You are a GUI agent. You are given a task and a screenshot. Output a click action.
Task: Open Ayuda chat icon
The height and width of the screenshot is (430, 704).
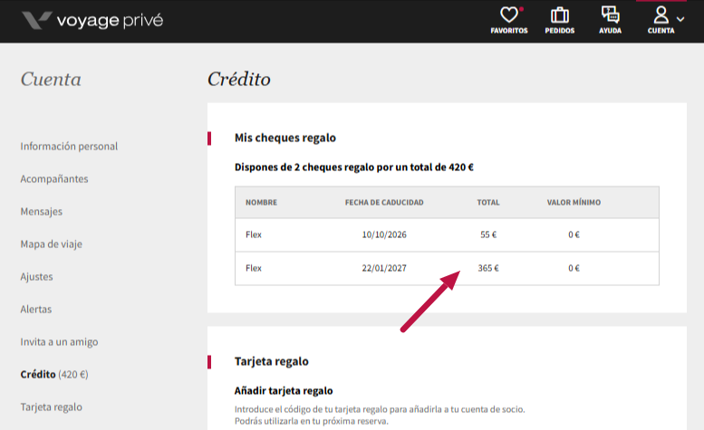pos(610,14)
